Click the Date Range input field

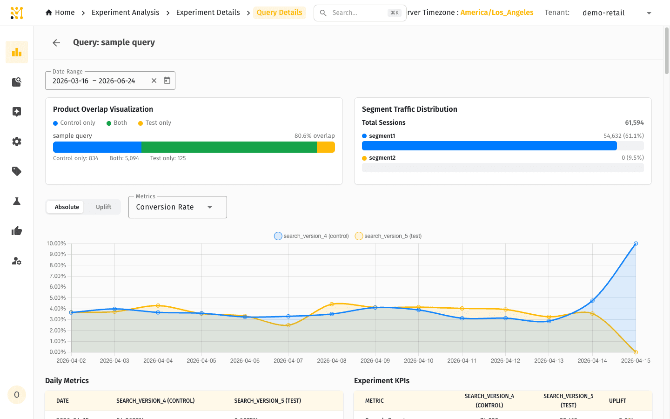pos(110,81)
